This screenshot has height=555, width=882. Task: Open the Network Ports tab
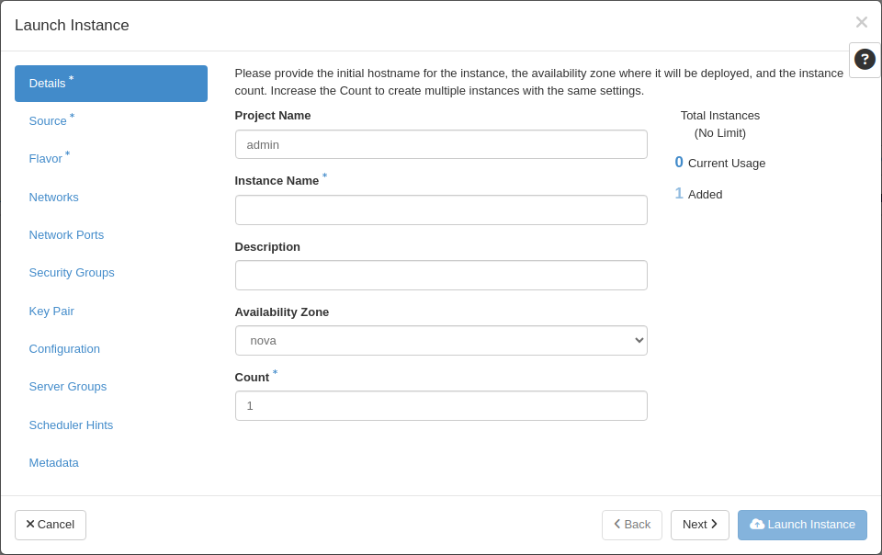(x=111, y=235)
